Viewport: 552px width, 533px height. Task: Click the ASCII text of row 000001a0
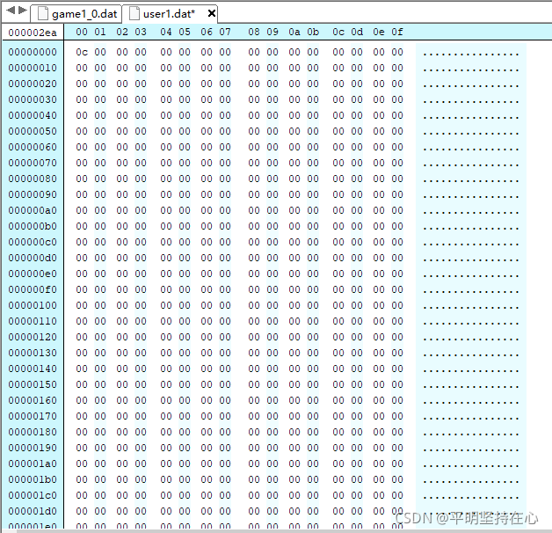point(470,464)
